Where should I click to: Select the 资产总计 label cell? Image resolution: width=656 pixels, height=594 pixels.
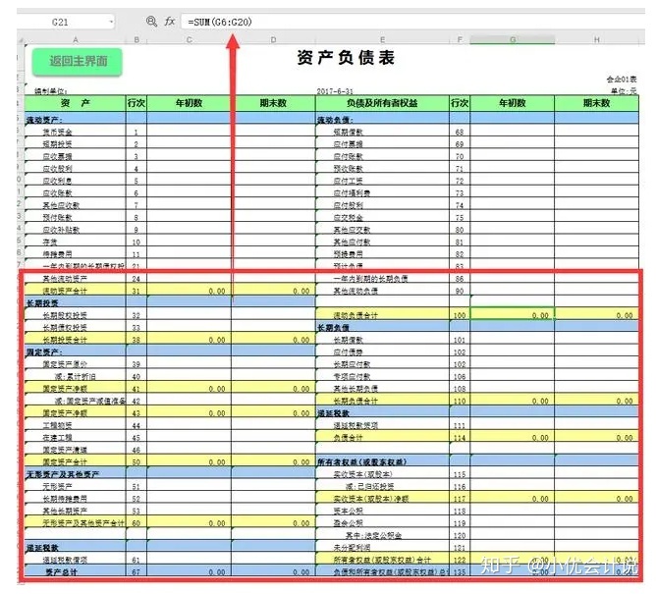(76, 571)
